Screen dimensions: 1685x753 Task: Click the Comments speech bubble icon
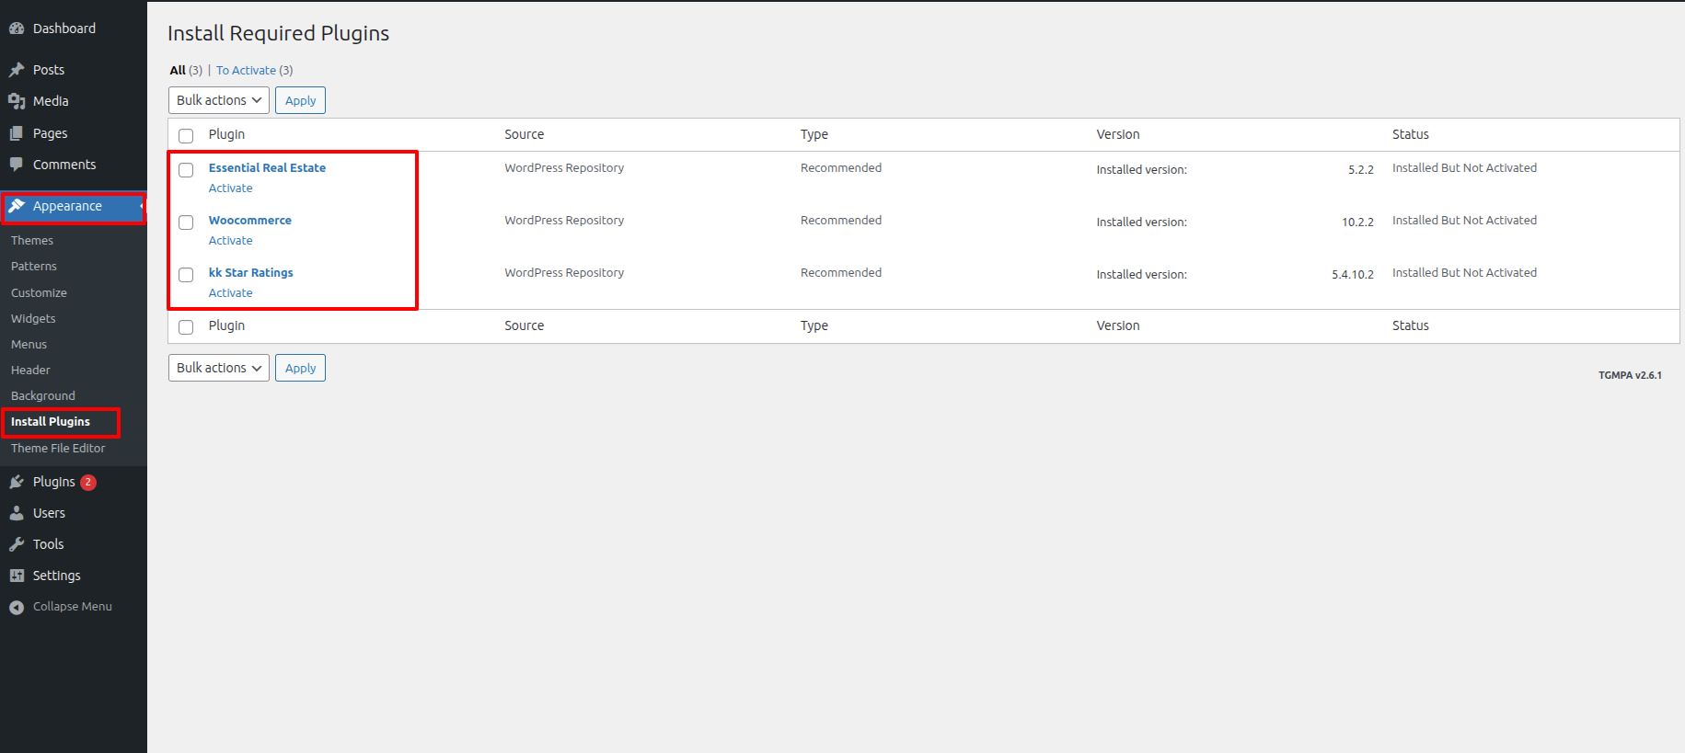pos(17,165)
